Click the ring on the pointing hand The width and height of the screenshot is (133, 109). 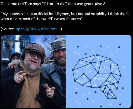tap(50, 94)
